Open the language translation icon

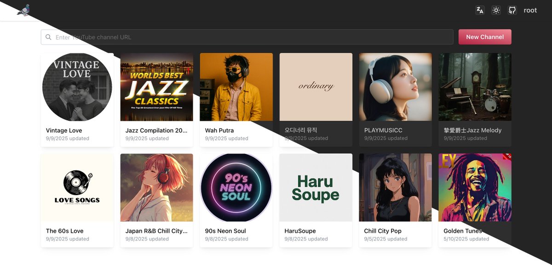pos(480,10)
